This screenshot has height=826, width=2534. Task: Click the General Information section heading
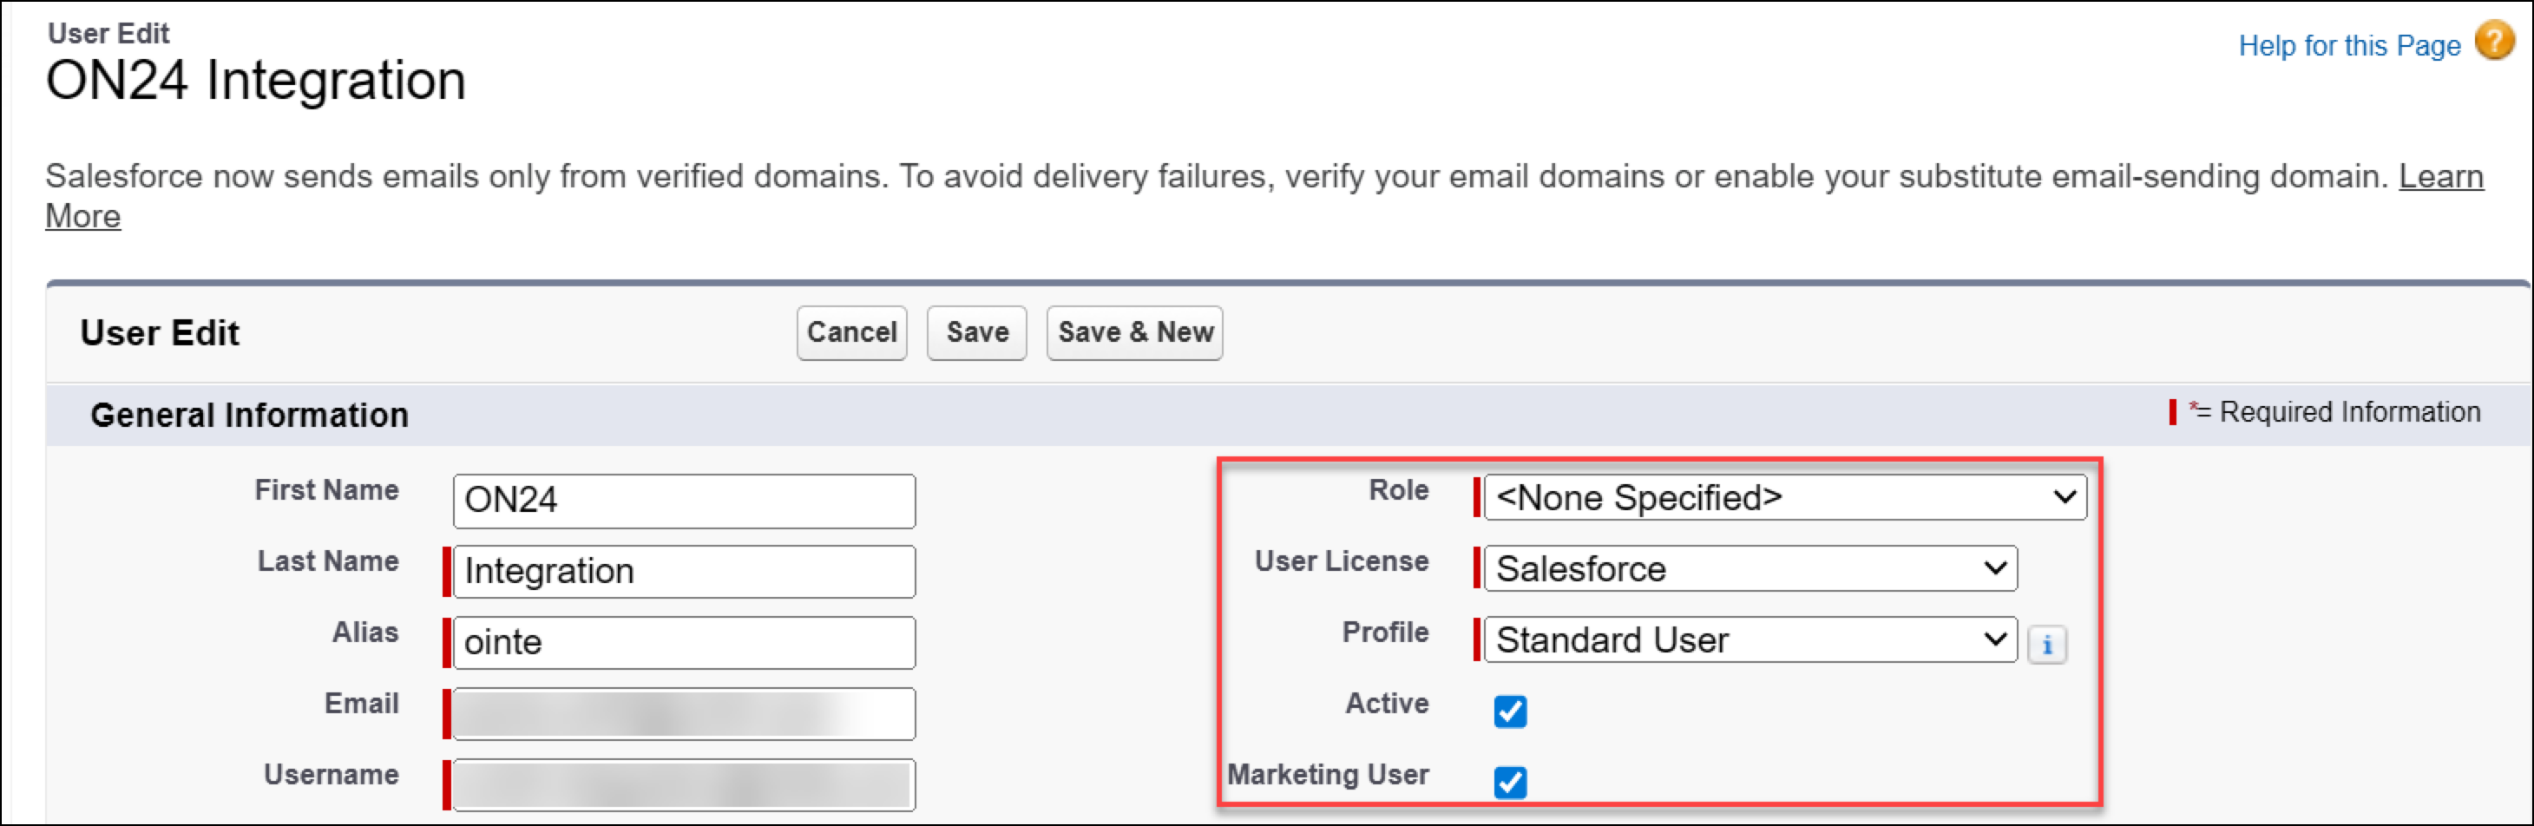tap(250, 415)
